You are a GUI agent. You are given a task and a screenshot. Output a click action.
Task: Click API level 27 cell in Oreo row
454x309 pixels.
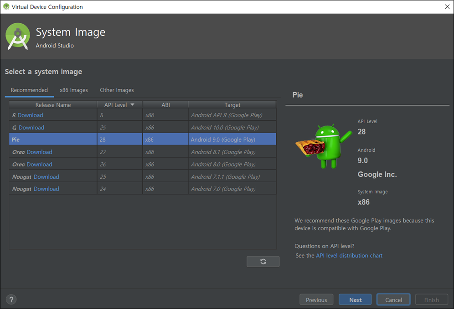pos(120,152)
